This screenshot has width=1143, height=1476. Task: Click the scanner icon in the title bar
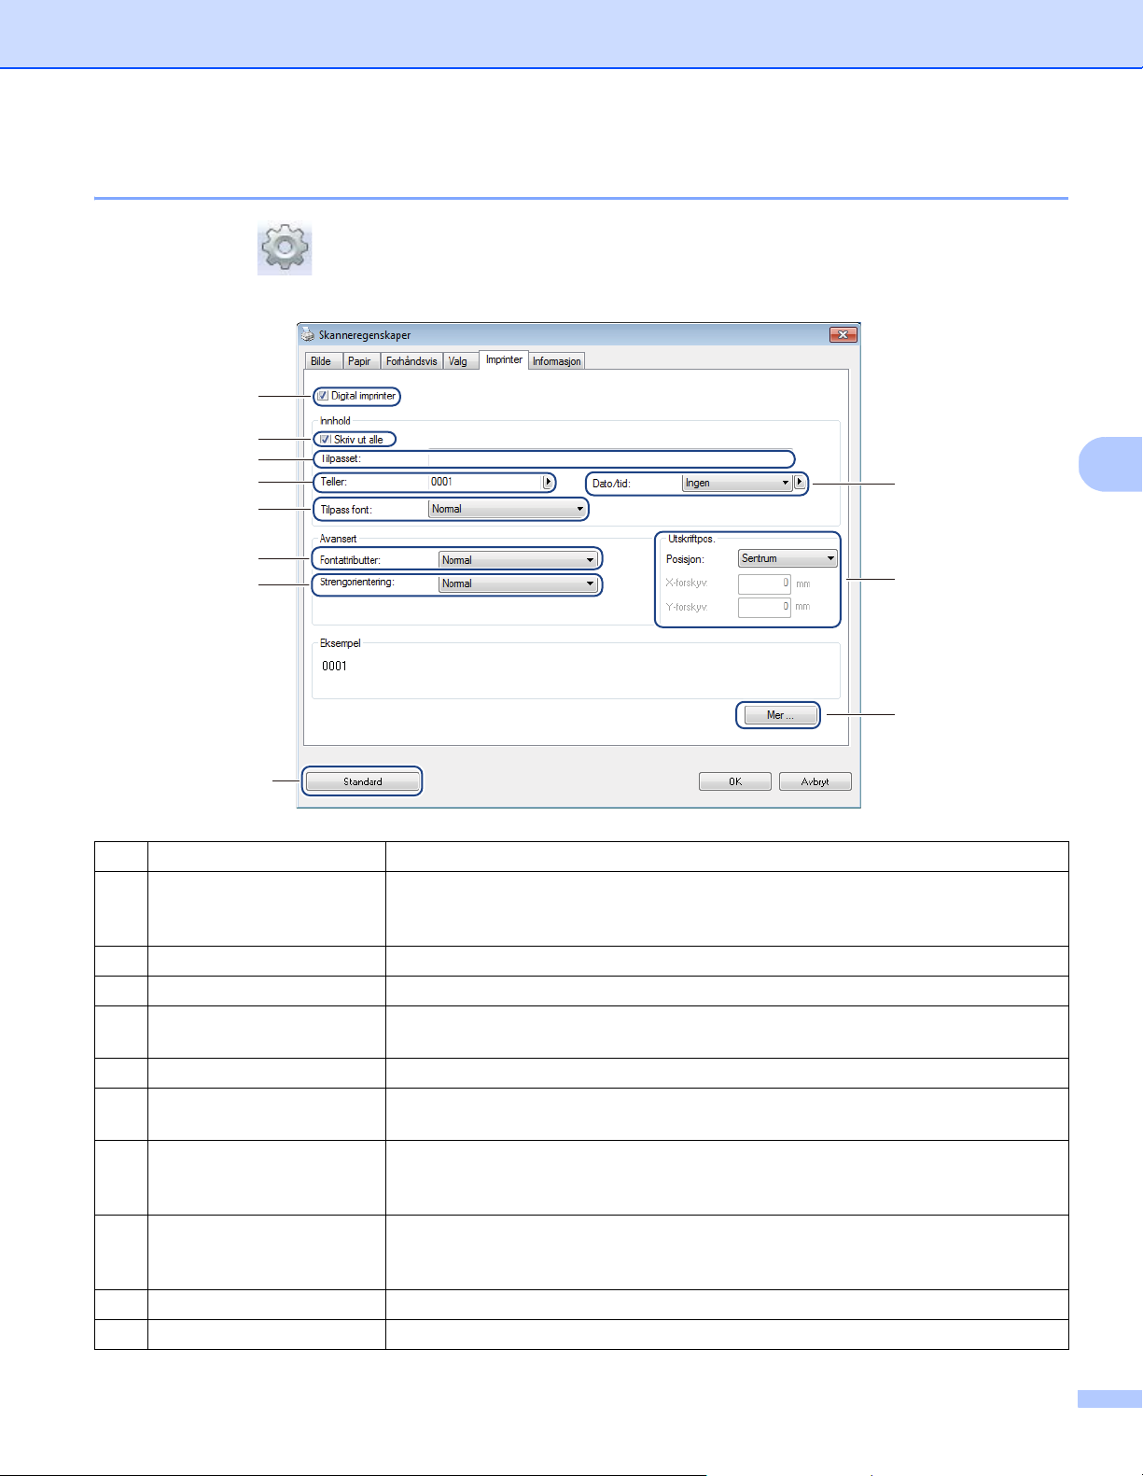coord(308,335)
